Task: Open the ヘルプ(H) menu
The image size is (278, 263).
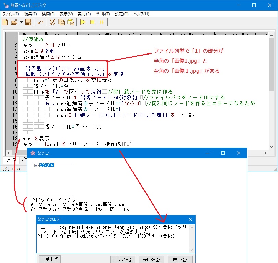Action: pyautogui.click(x=141, y=14)
